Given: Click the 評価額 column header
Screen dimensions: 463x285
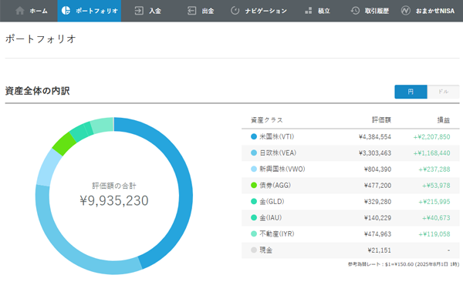Looking at the screenshot, I should coord(381,120).
